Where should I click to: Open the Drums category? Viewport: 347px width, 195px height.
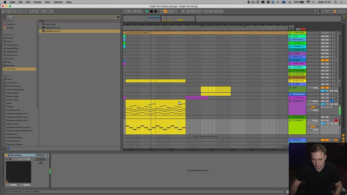tap(9, 42)
